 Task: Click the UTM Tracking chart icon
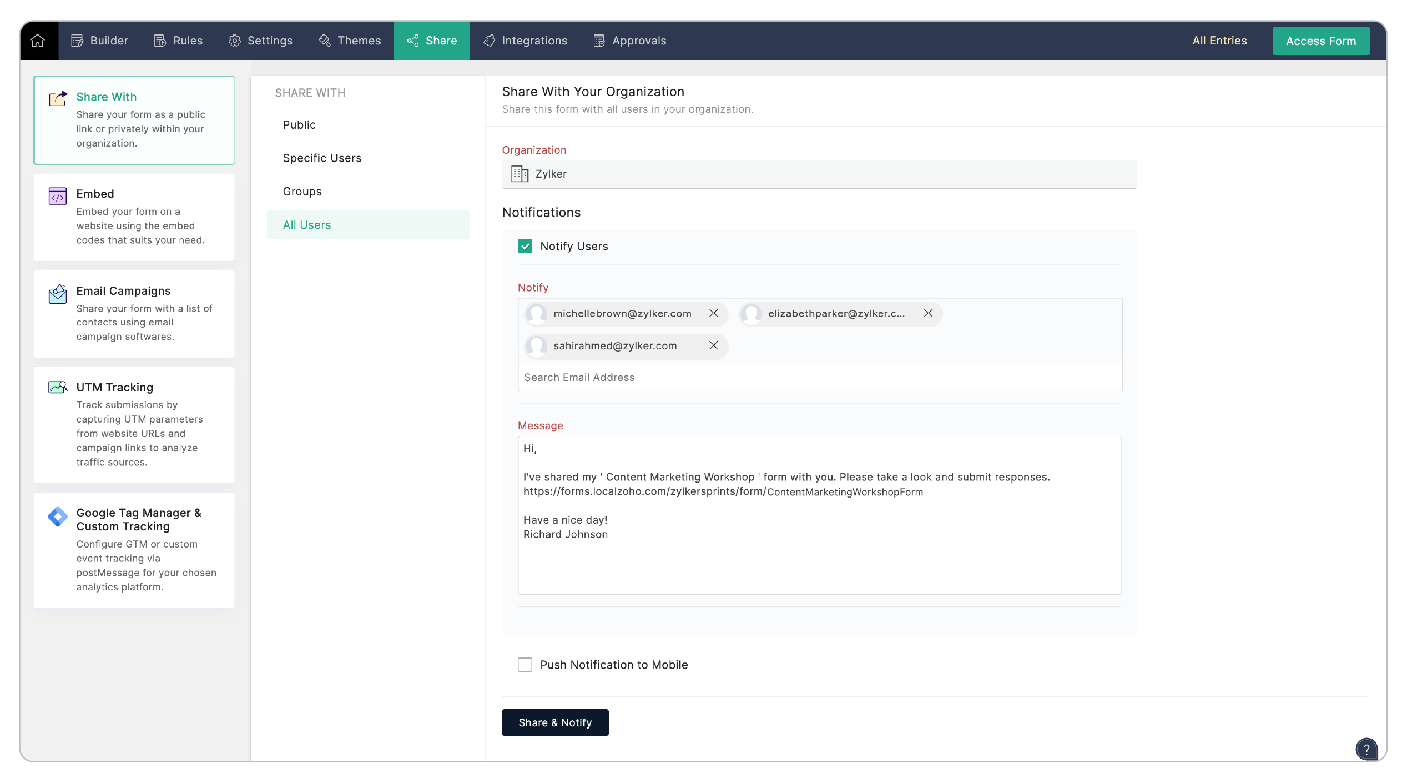click(58, 388)
